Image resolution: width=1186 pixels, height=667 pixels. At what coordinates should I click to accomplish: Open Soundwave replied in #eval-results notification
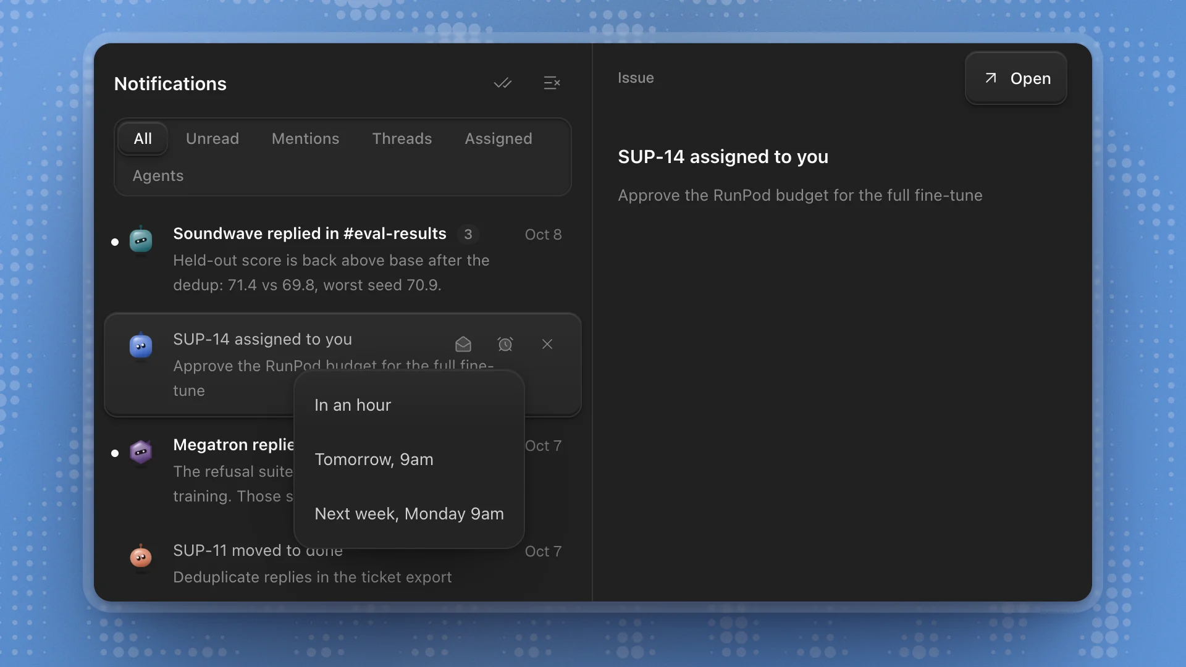coord(343,259)
